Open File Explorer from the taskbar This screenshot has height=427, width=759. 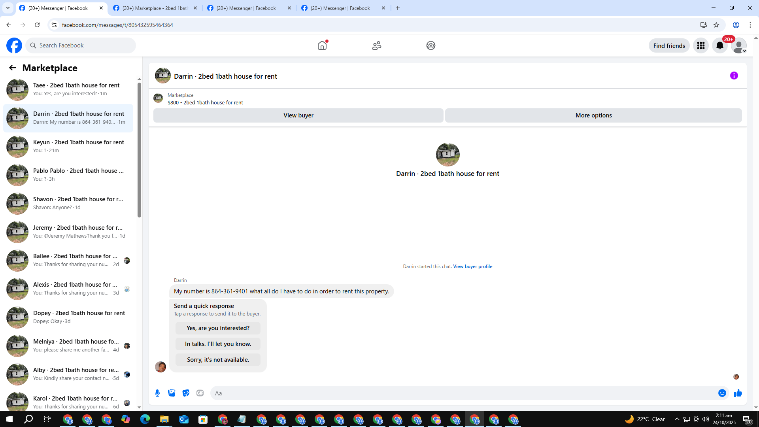(x=164, y=419)
